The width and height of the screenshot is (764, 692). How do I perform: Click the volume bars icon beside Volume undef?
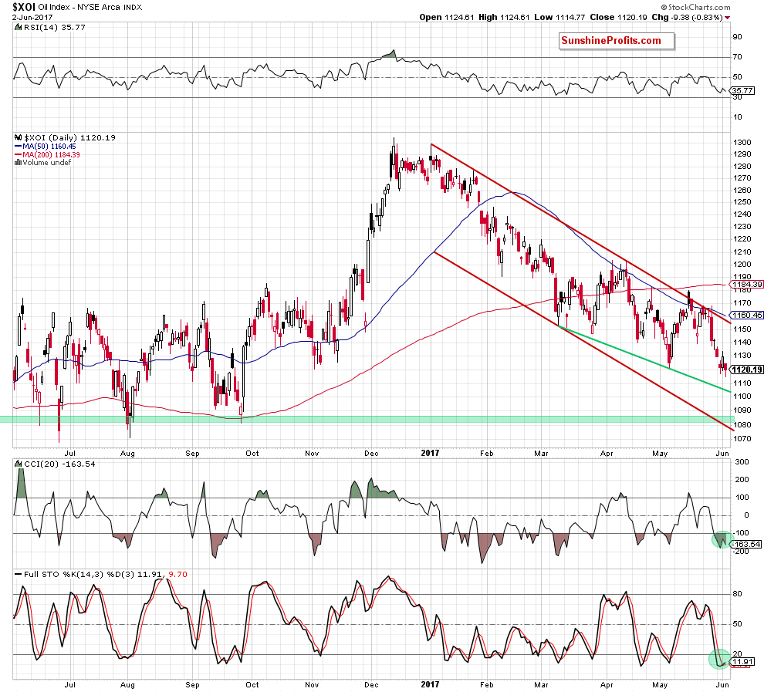click(18, 163)
